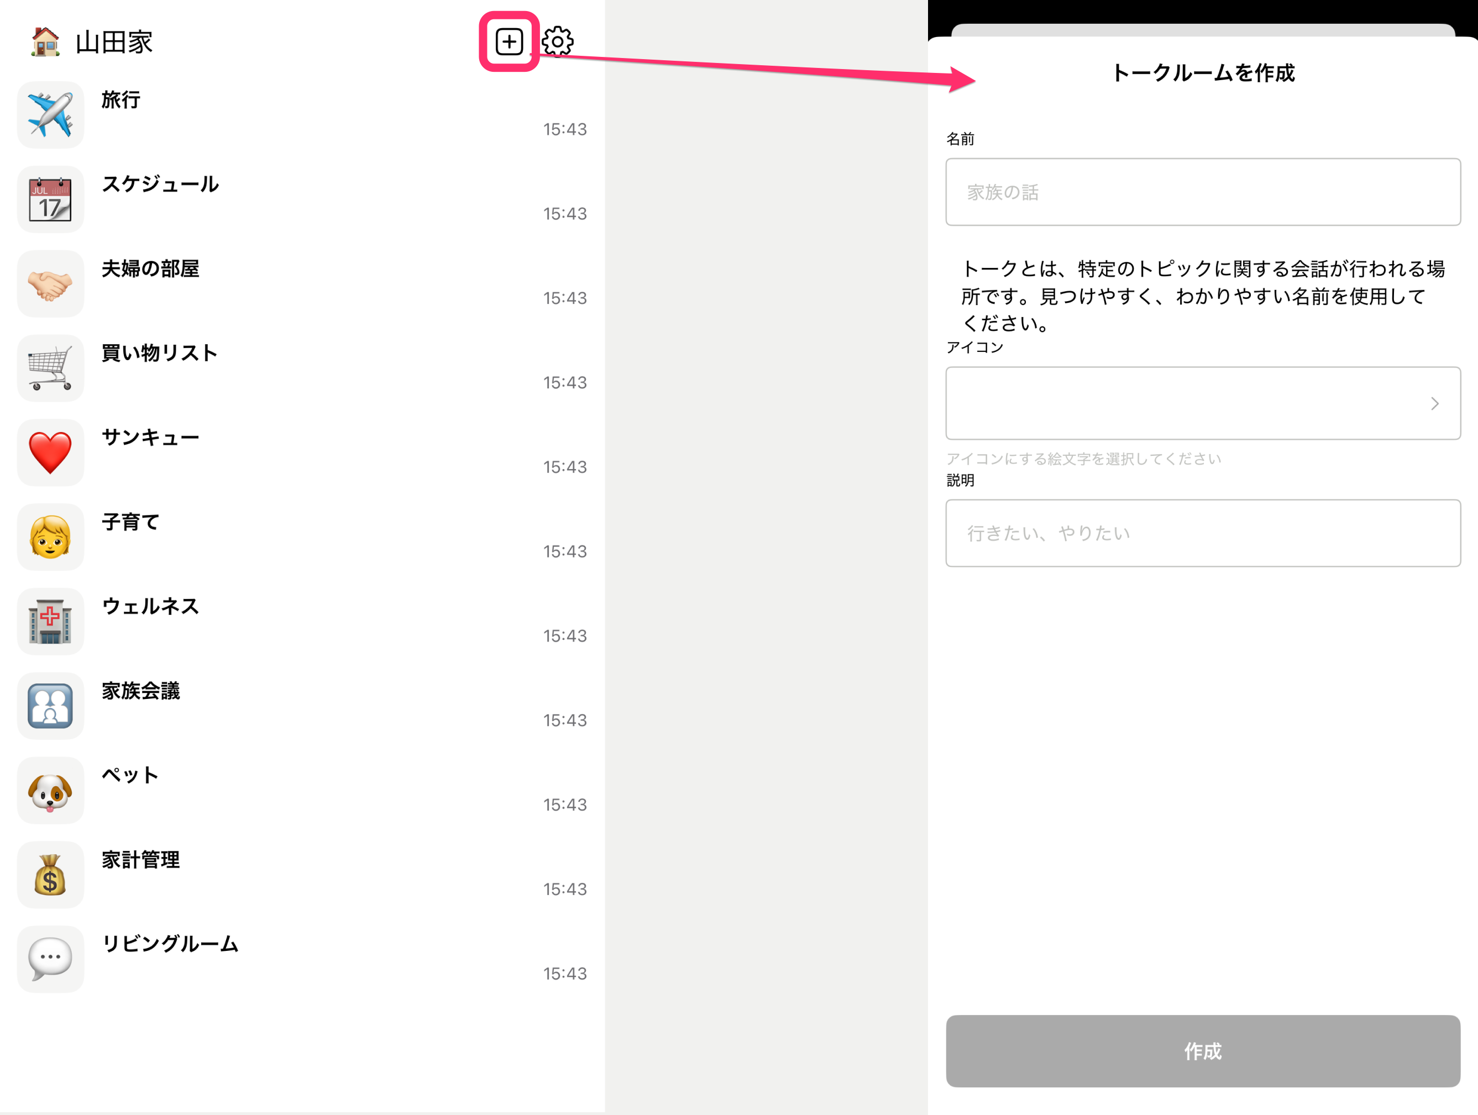Click the 山田家 house emoji header
1478x1115 pixels.
45,41
